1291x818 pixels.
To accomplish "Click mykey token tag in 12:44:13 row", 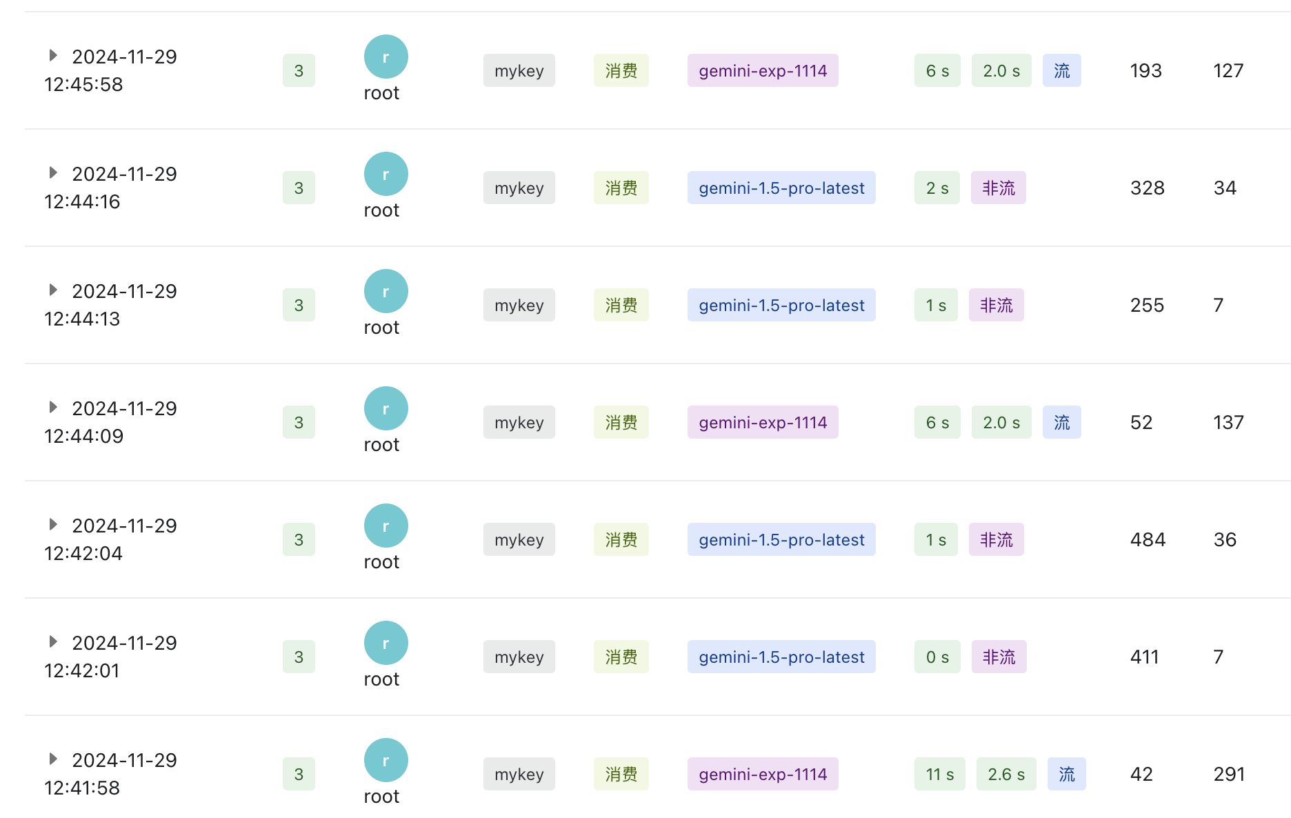I will 519,305.
